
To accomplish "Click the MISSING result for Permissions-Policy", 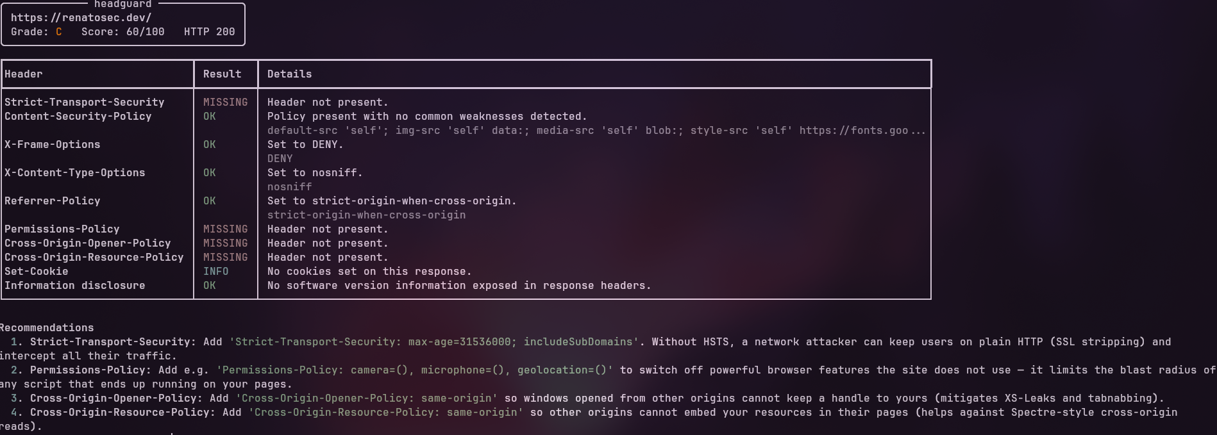I will pos(226,229).
